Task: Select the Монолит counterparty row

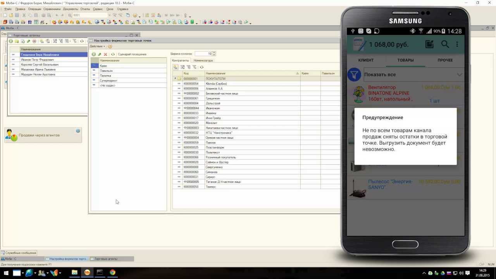Action: (x=256, y=123)
